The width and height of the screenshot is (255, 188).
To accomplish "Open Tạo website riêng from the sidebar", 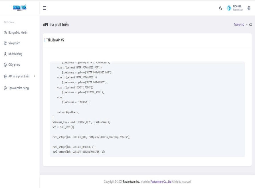I will tap(19, 88).
